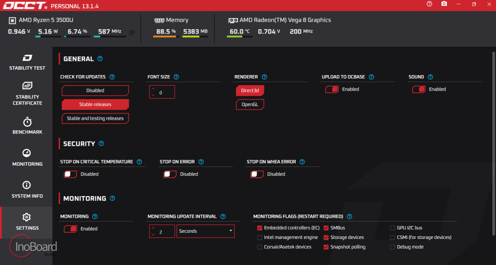Open the Stability Certificate page

27,94
